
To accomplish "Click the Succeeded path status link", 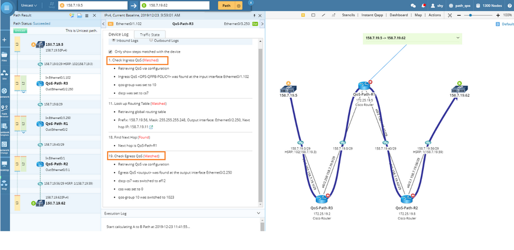I will tap(41, 23).
